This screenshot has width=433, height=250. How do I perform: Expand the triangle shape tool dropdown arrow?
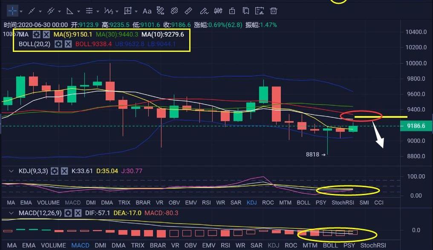coord(79,11)
